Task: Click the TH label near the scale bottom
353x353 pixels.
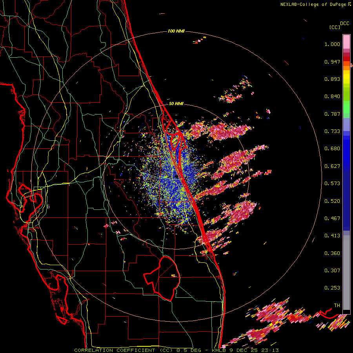Action: point(337,306)
